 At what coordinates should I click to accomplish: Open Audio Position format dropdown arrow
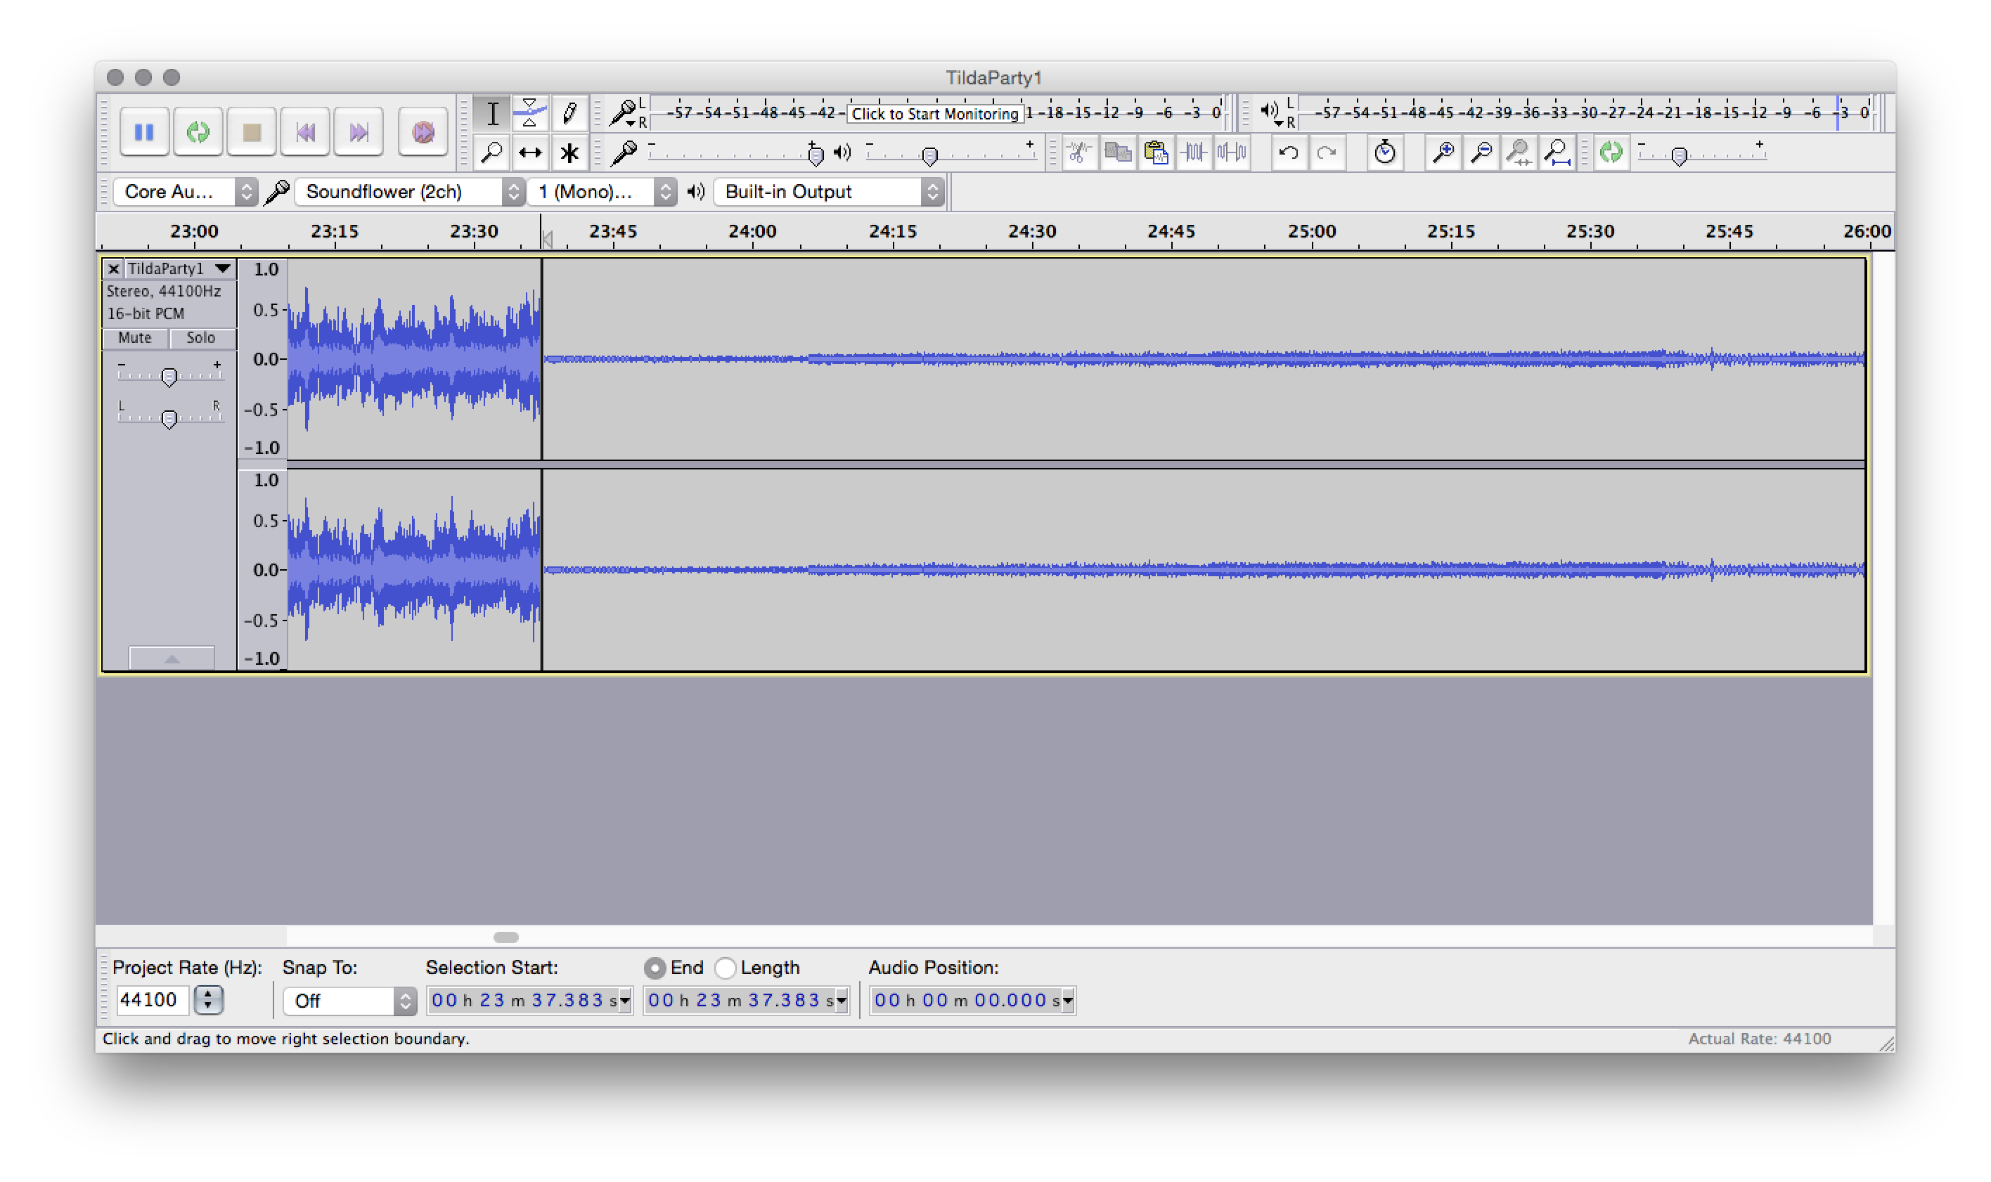[1069, 1001]
